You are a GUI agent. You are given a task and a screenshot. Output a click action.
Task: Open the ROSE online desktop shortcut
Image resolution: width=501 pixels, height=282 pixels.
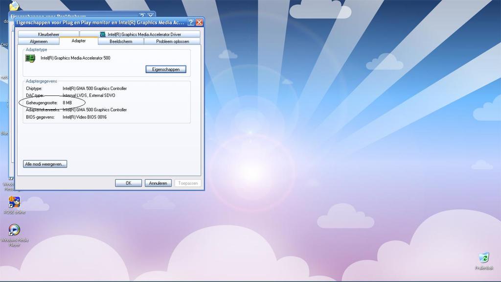coord(15,202)
